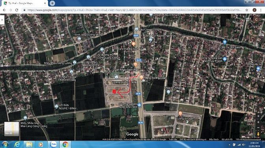Select Công ty Nông sản xã Thủy Thanh marker
Image resolution: width=265 pixels, height=148 pixels.
coord(225,59)
